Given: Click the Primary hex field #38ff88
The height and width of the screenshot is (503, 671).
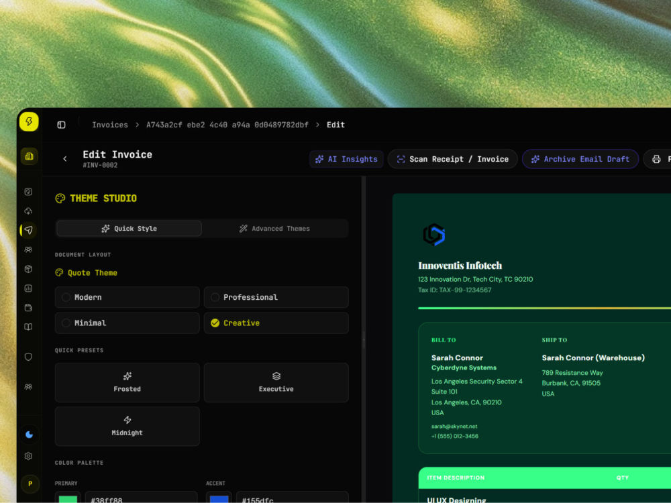Looking at the screenshot, I should [141, 498].
